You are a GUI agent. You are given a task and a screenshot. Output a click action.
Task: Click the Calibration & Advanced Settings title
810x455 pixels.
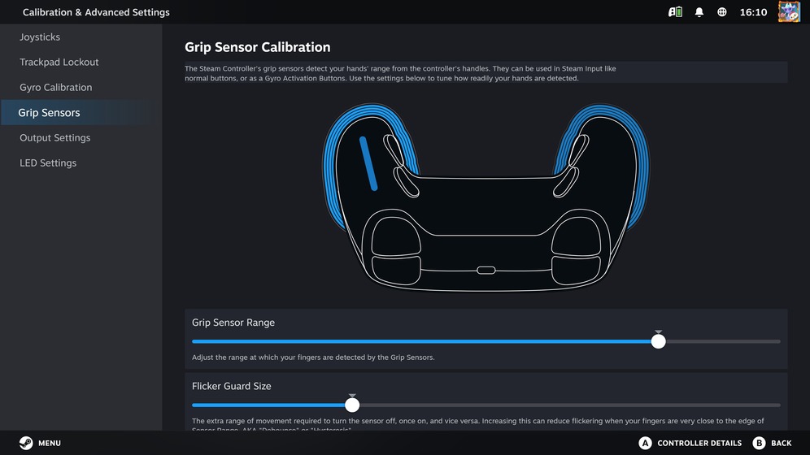tap(96, 12)
